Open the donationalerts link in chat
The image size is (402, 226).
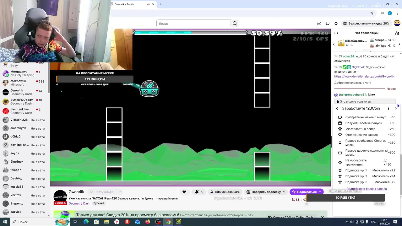pos(364,77)
